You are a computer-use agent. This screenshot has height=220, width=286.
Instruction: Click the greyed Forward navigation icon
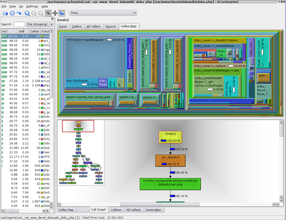(x=41, y=13)
